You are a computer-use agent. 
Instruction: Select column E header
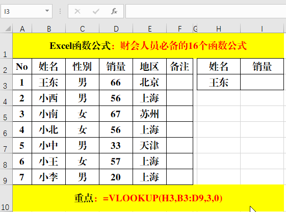[x=149, y=29]
